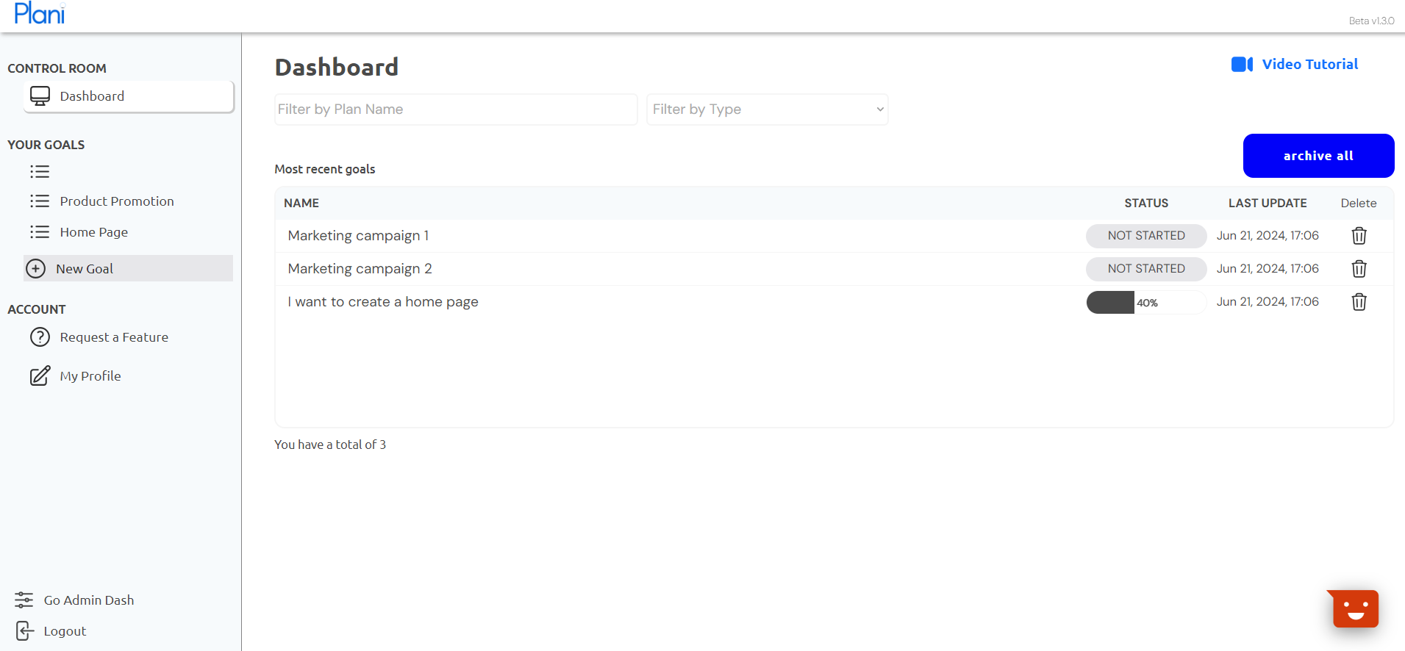The height and width of the screenshot is (651, 1405).
Task: Open the red chat bot widget
Action: (1355, 608)
